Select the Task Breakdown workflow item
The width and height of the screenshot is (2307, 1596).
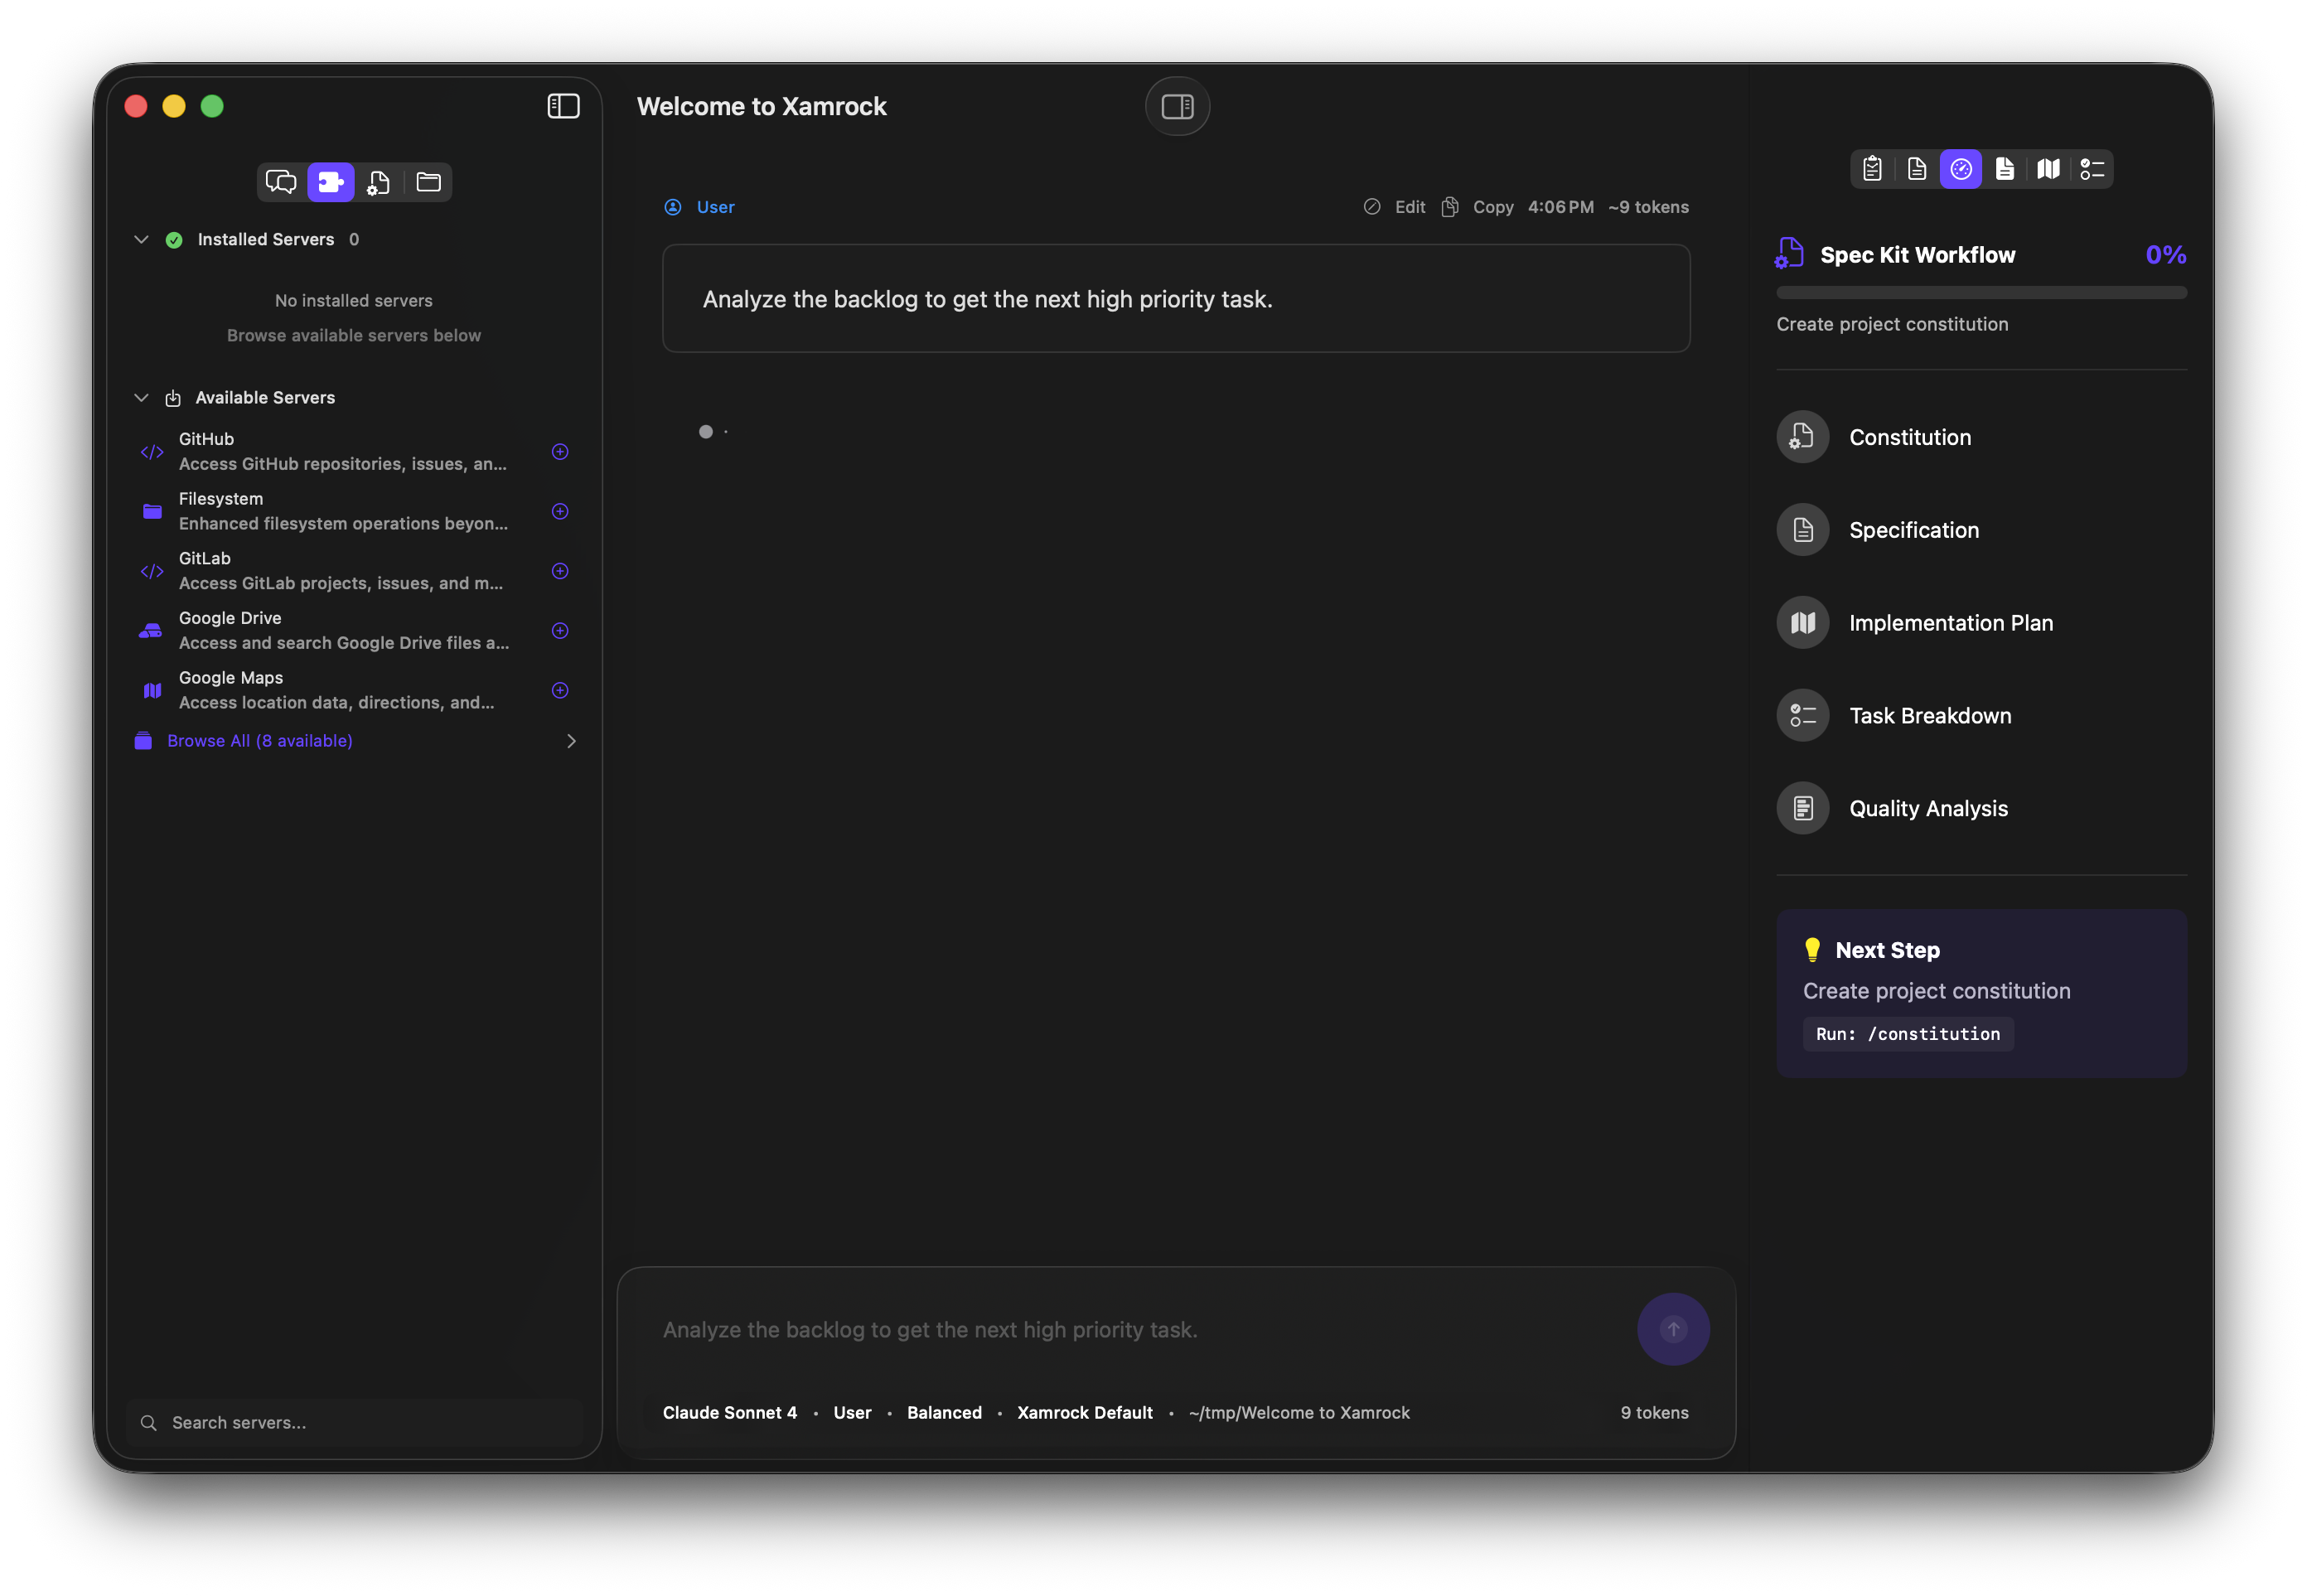point(1929,716)
